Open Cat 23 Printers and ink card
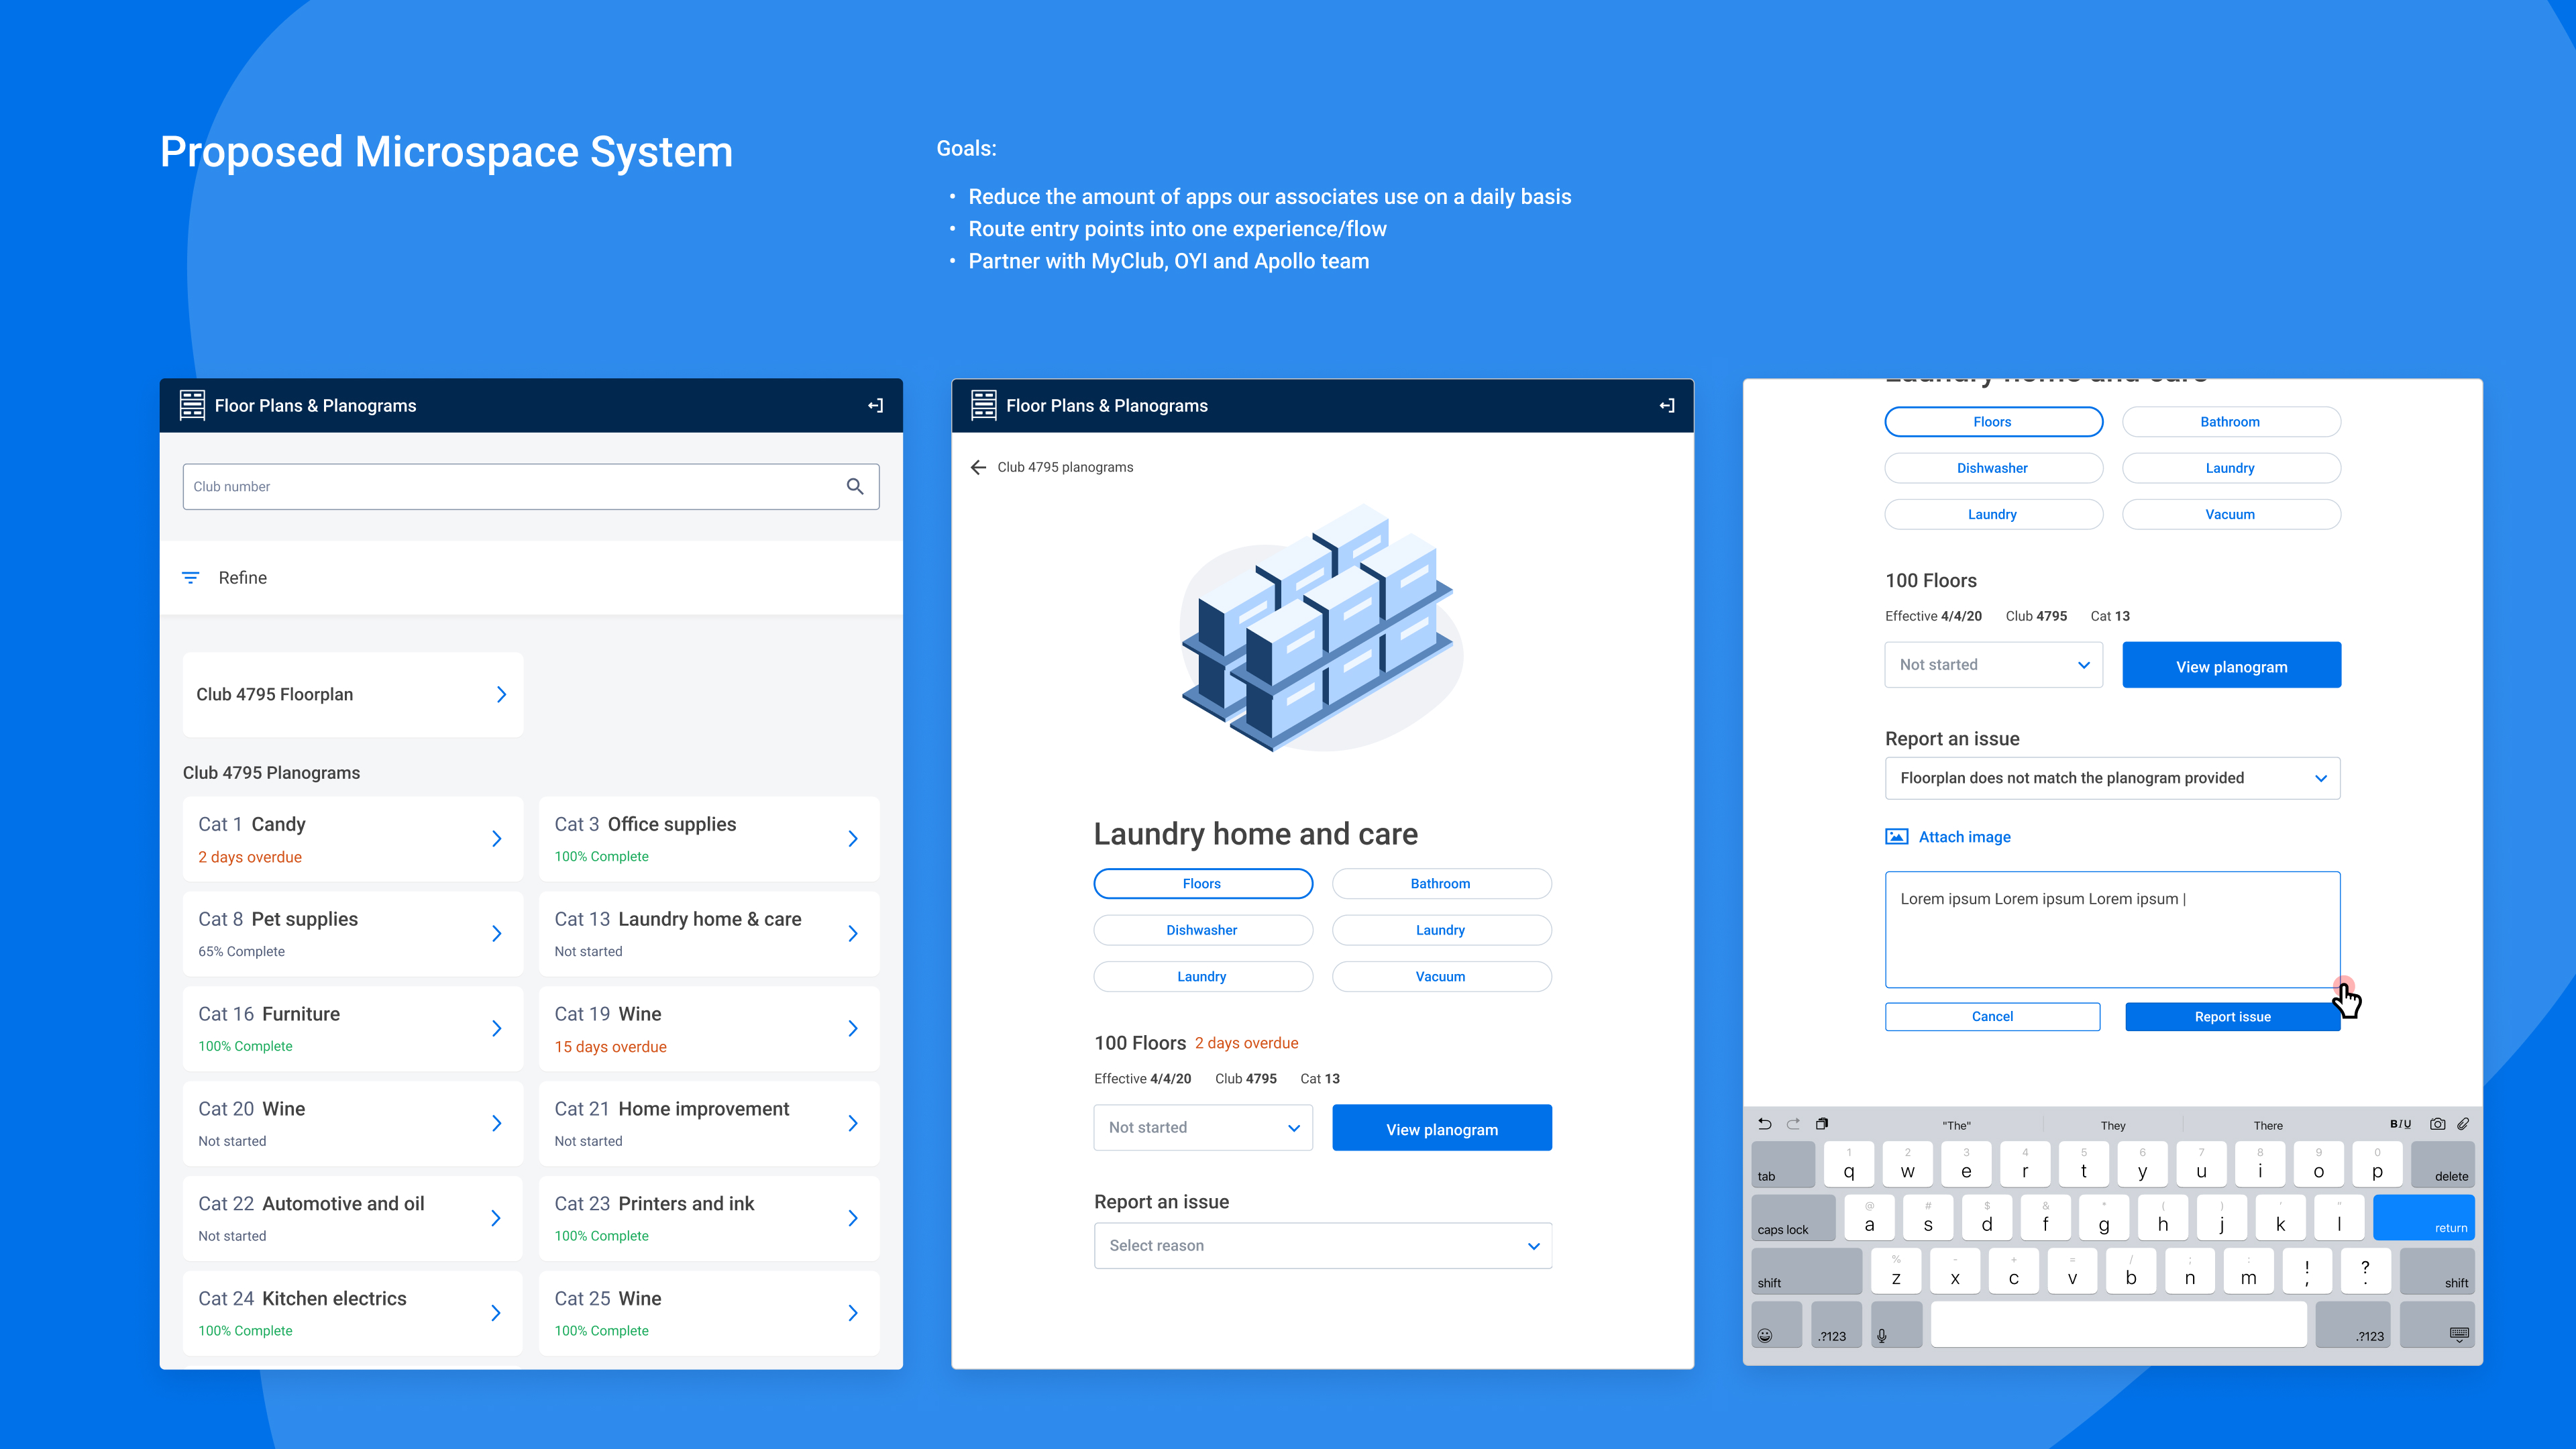Screen dimensions: 2576x1449 [x=709, y=1219]
